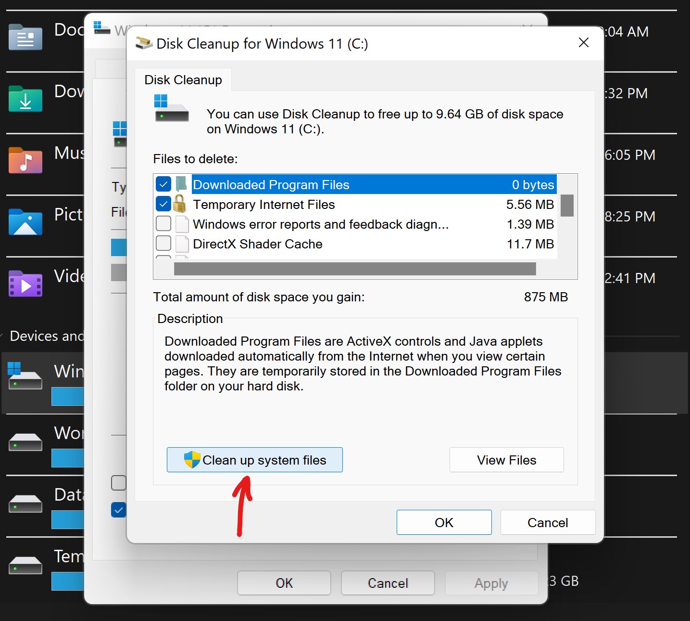Open View Files in Disk Cleanup
This screenshot has height=621, width=690.
(x=506, y=460)
